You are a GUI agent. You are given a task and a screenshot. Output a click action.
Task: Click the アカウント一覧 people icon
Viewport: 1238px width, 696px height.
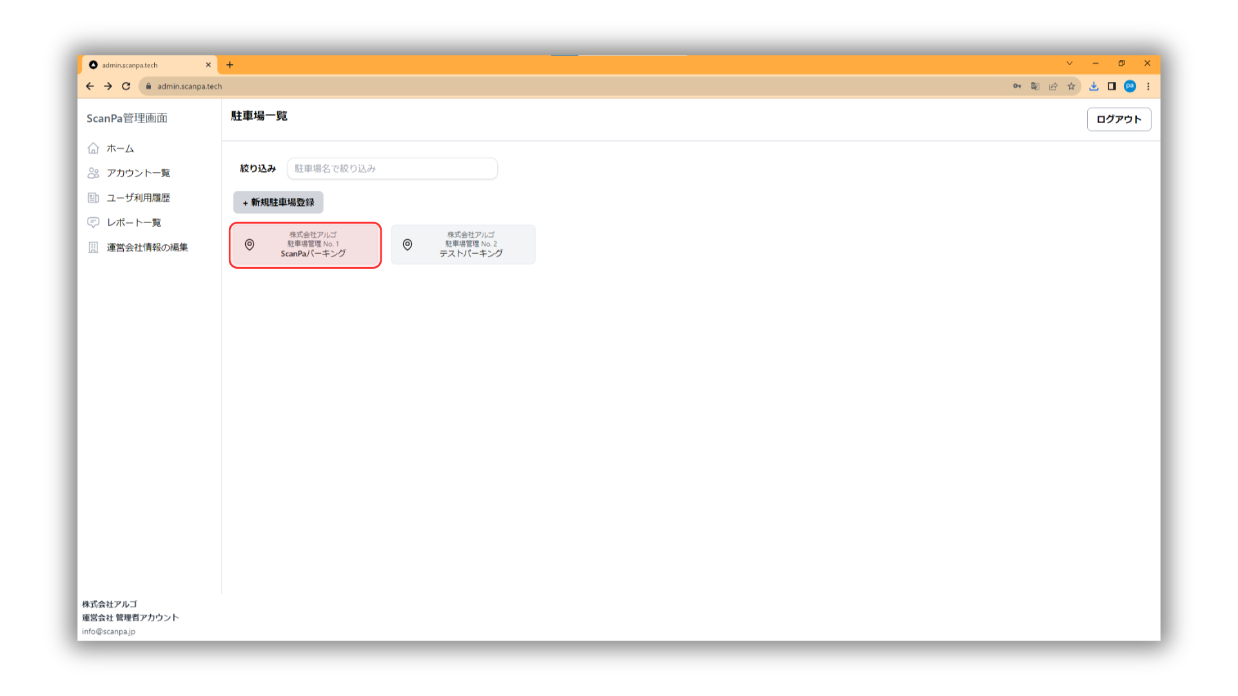coord(93,173)
